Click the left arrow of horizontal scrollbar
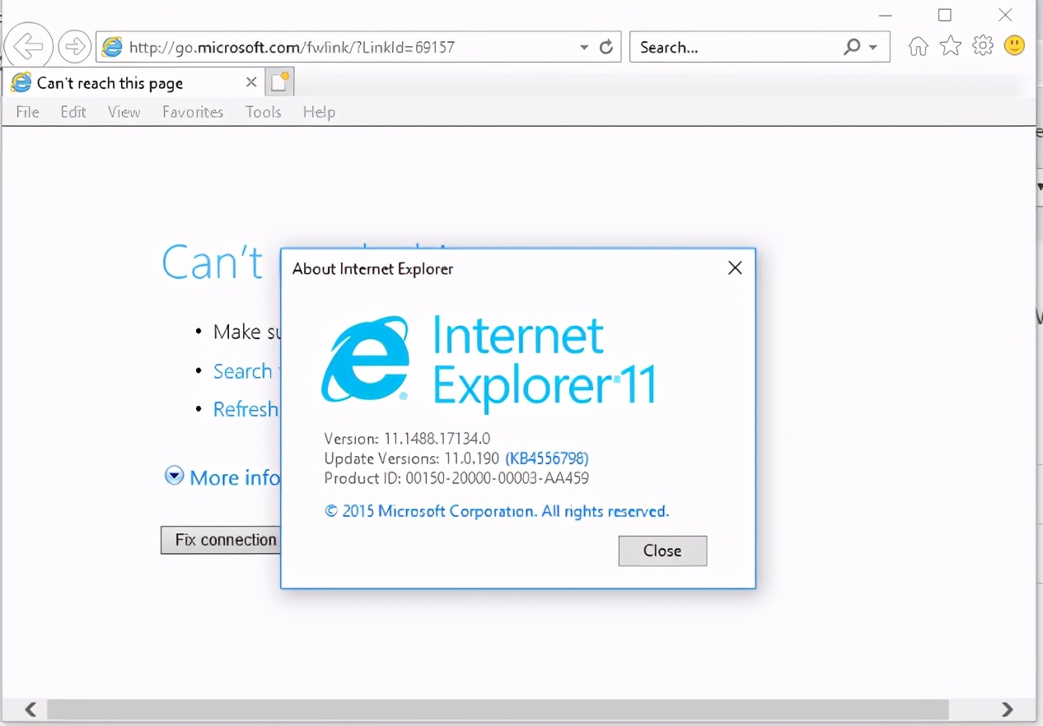The image size is (1043, 726). pyautogui.click(x=30, y=709)
